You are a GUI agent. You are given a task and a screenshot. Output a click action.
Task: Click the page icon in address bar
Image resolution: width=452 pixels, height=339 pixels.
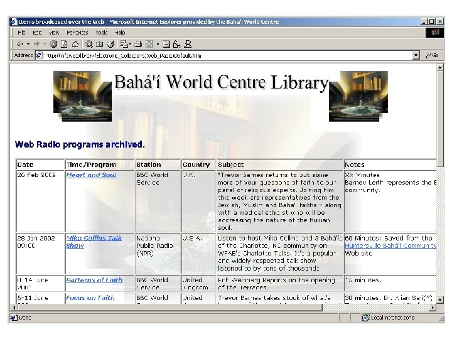(40, 55)
